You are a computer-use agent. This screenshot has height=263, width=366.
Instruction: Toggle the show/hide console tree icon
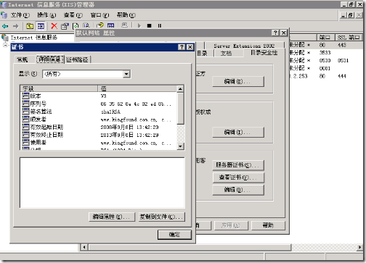[x=41, y=26]
